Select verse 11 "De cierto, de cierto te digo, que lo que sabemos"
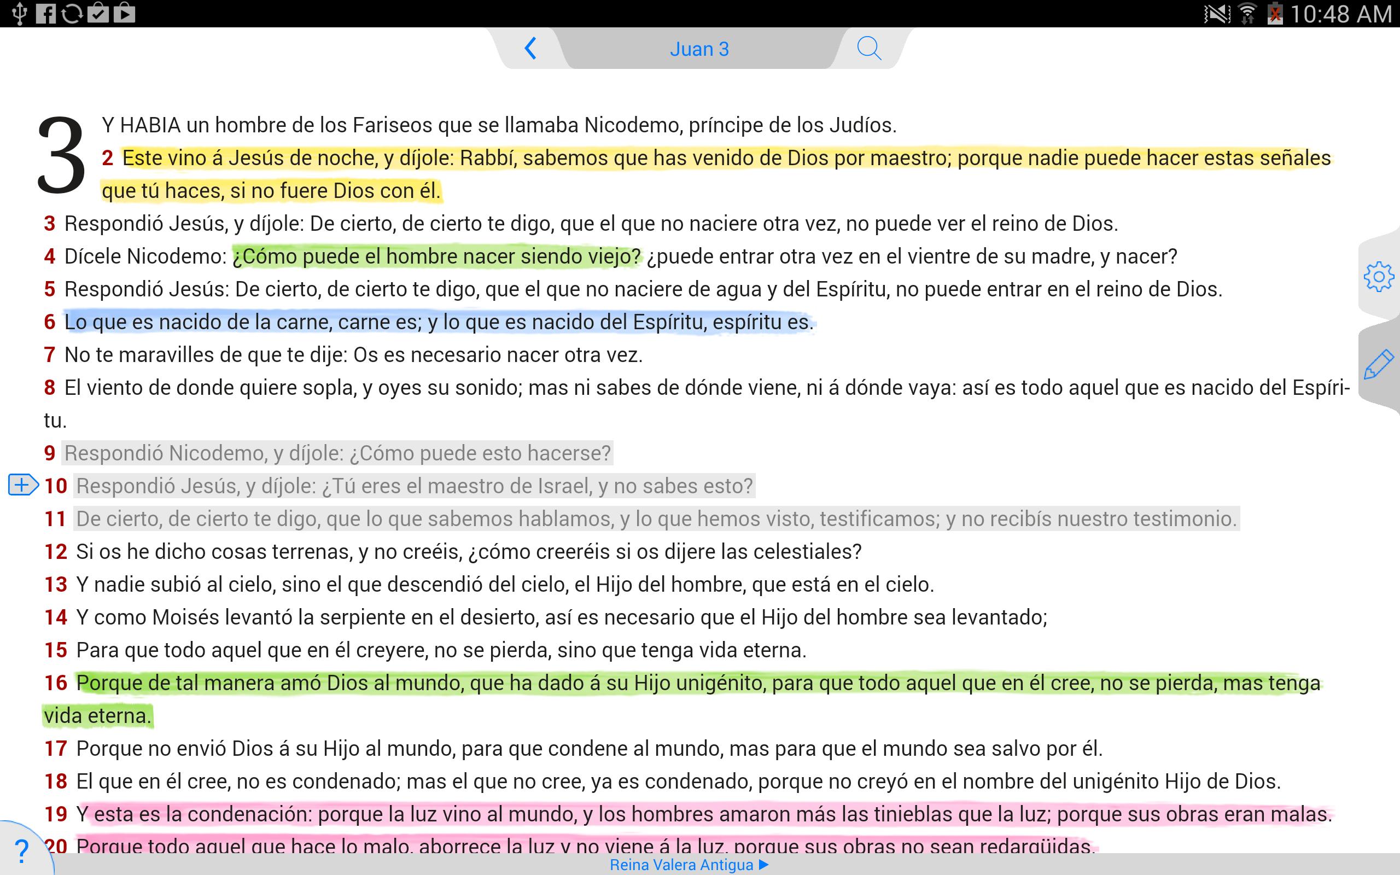 click(657, 519)
